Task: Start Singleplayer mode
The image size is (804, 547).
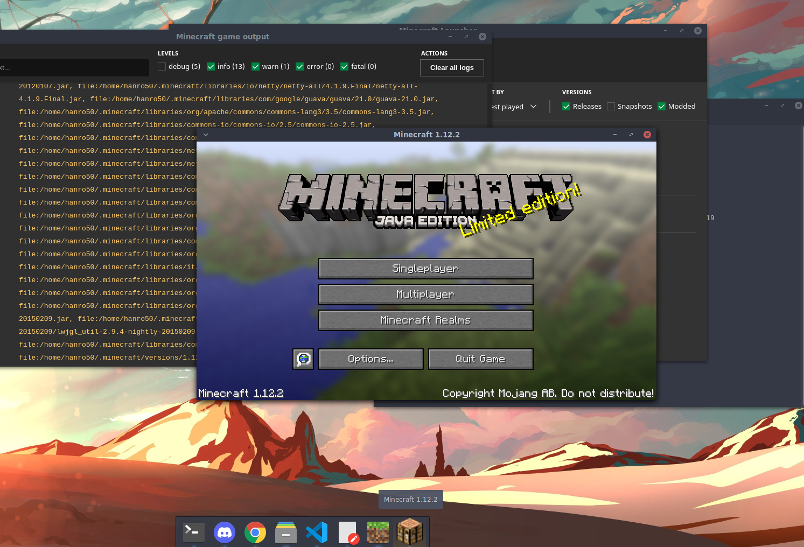Action: (x=426, y=269)
